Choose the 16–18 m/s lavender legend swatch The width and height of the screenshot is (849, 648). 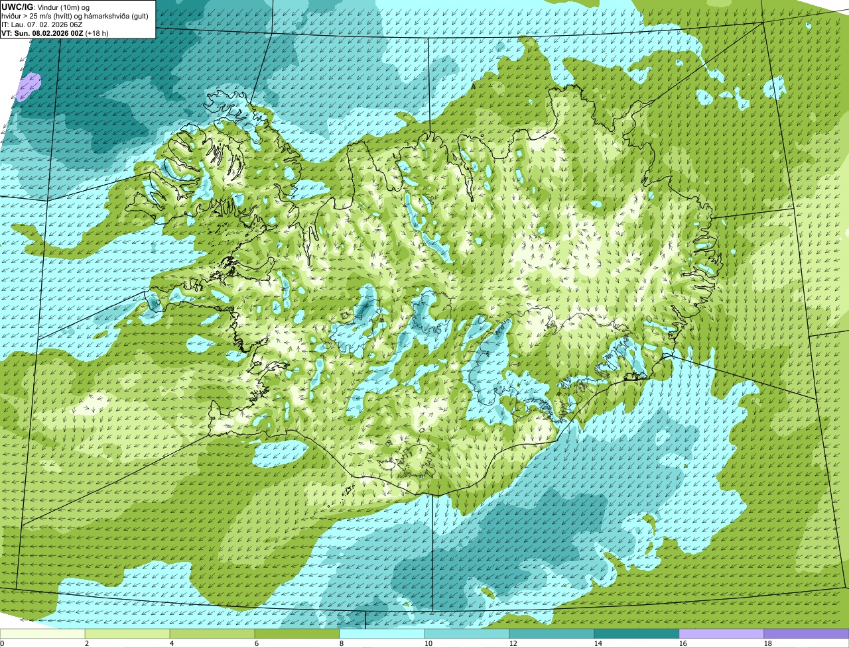click(x=722, y=633)
